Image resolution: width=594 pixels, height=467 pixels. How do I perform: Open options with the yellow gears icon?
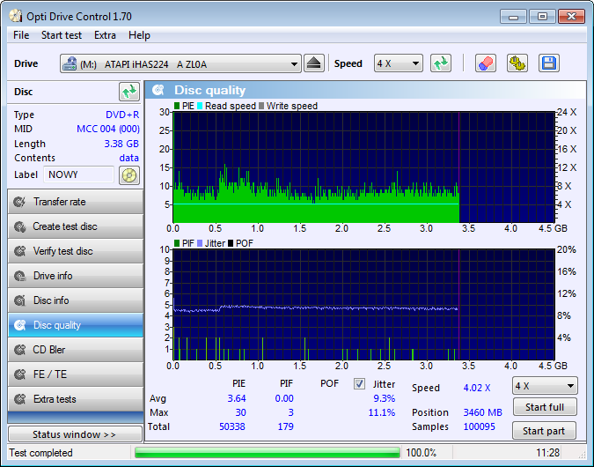tap(517, 63)
